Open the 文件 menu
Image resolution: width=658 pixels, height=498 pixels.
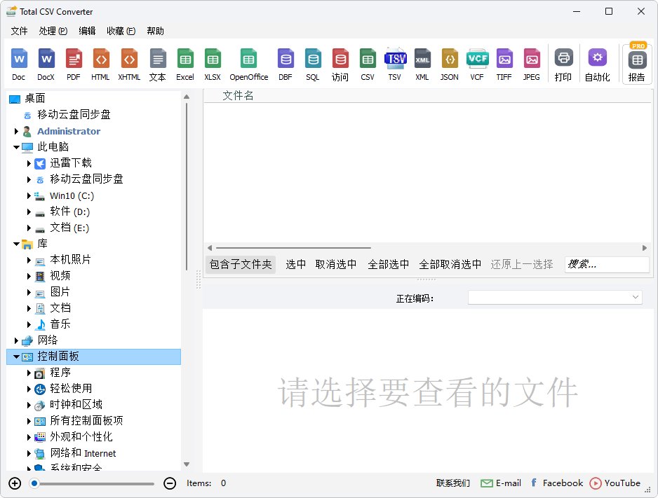pyautogui.click(x=20, y=31)
